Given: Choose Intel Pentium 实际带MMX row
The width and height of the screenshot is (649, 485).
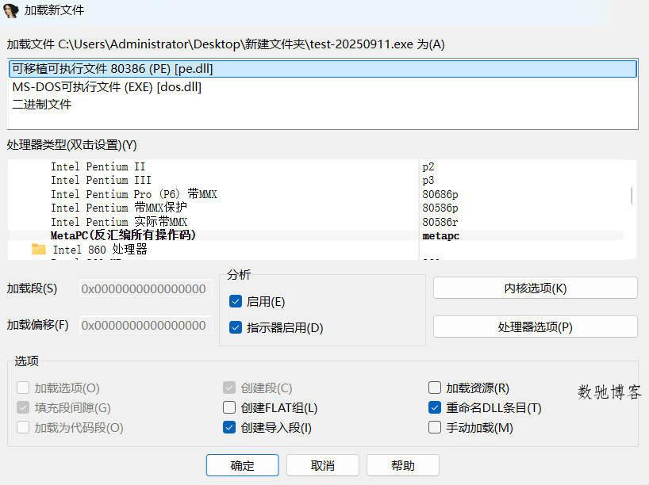Looking at the screenshot, I should tap(119, 222).
